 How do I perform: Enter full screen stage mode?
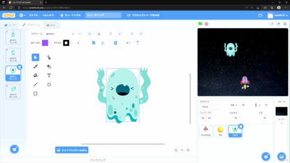(285, 24)
